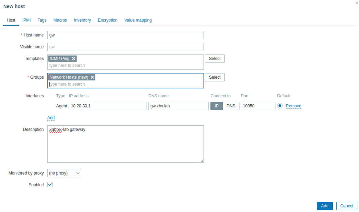Screen dimensions: 359x212
Task: Click the Add interface link
Action: tap(51, 118)
